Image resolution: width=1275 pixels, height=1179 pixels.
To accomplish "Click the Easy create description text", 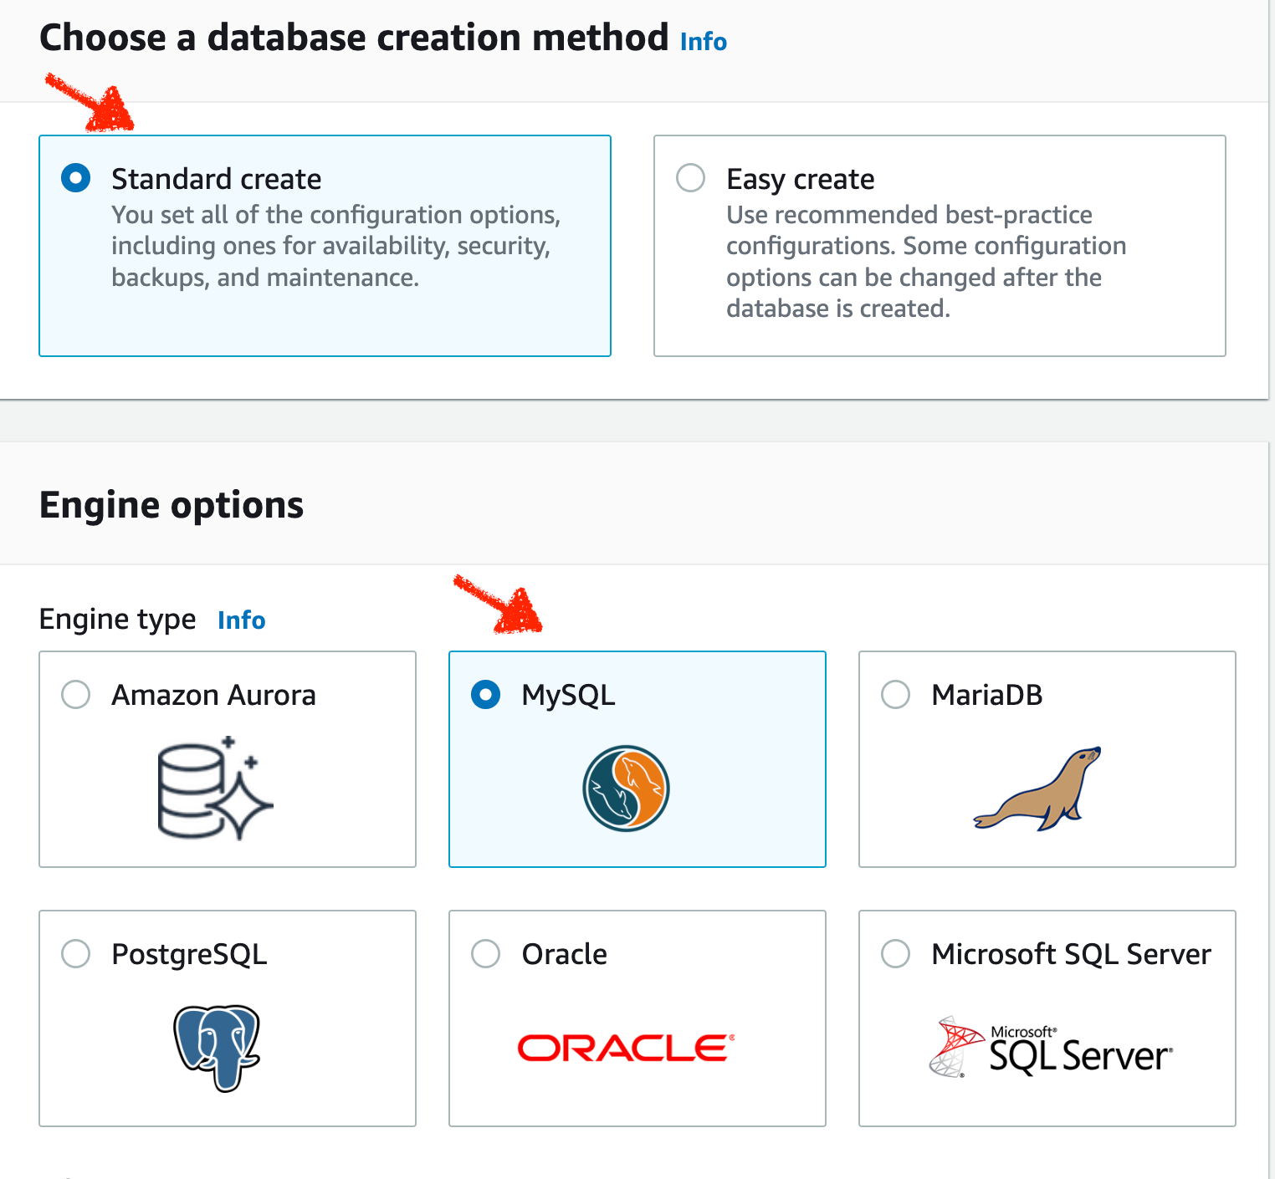I will point(925,262).
